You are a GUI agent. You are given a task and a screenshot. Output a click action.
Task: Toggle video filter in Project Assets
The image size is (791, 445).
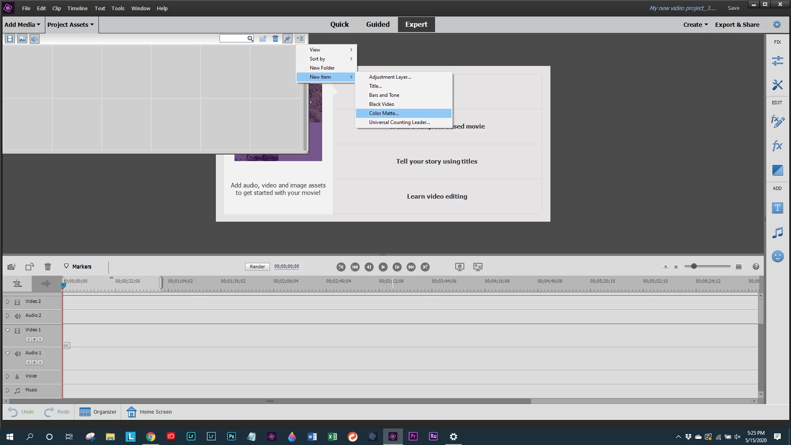10,39
